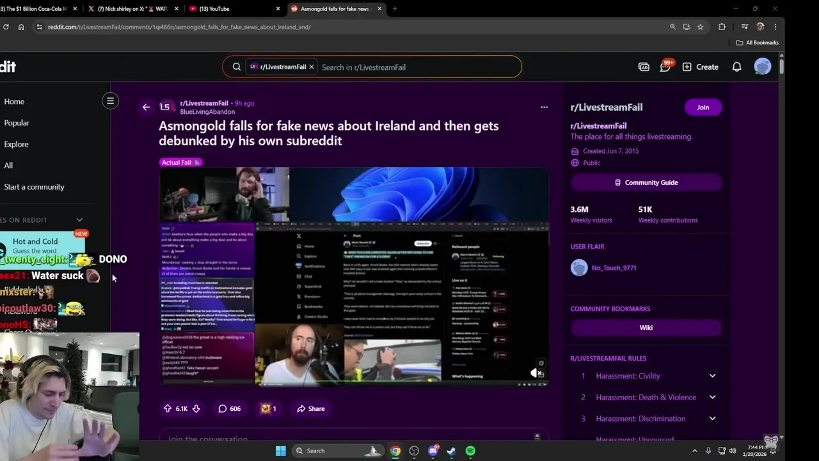Open No_Touch_9771 user flair profile
819x461 pixels.
[614, 268]
